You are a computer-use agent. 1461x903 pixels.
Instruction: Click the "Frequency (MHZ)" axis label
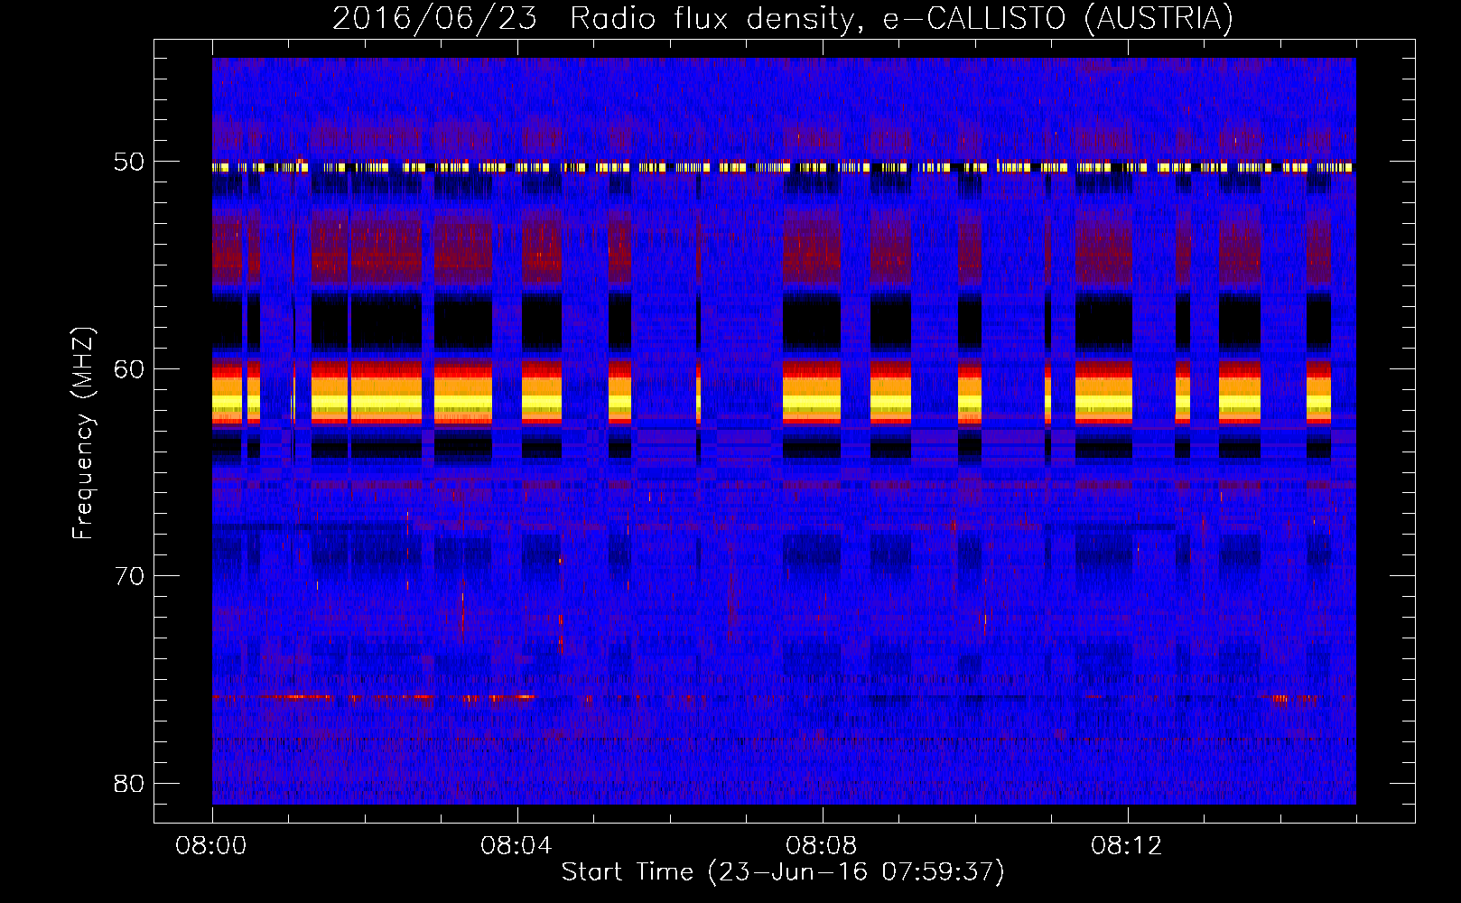[x=83, y=433]
